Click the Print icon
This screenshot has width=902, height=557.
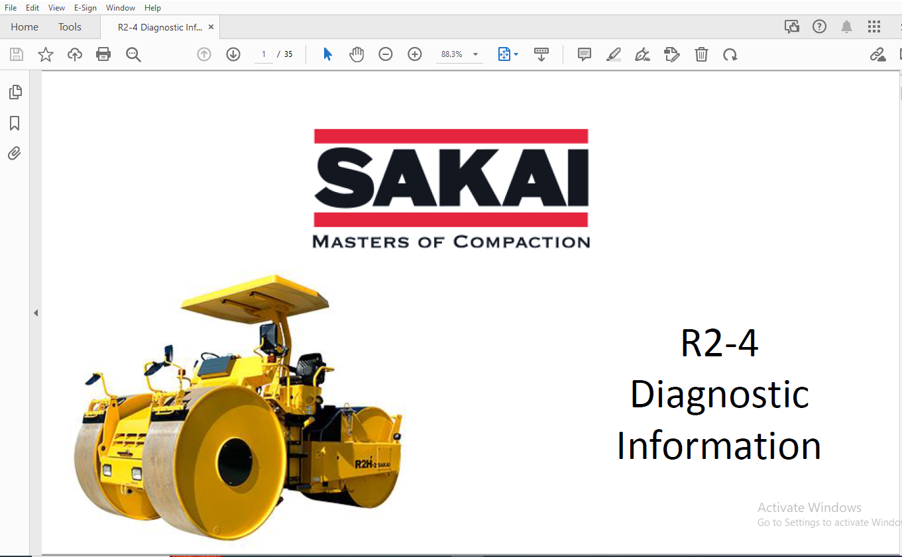(103, 54)
